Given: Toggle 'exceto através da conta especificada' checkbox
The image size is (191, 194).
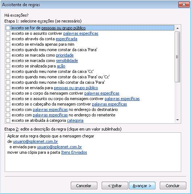Looking at the screenshot, I should (x=8, y=39).
